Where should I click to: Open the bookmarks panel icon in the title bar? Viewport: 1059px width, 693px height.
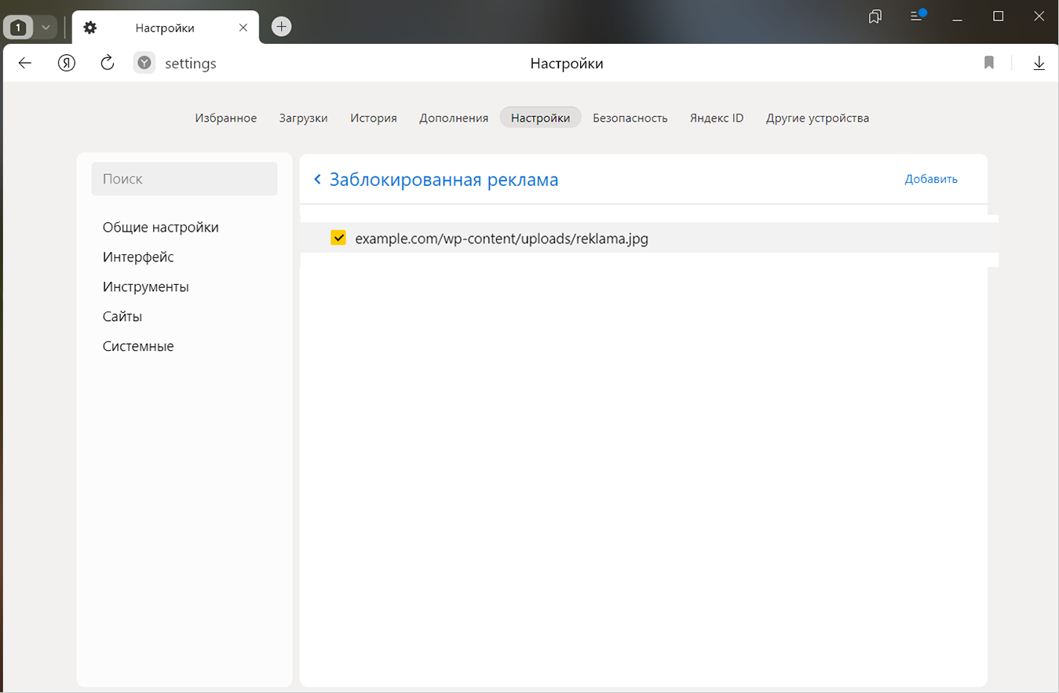(875, 16)
